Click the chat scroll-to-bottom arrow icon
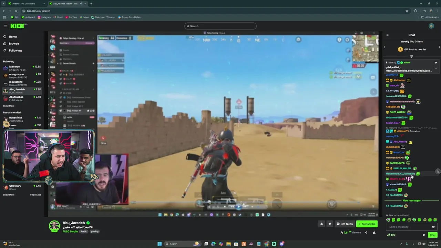Viewport: 441px width, 248px height. tap(438, 172)
